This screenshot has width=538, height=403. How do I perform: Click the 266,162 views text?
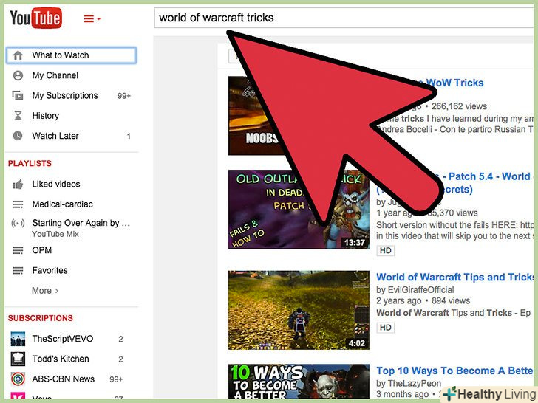click(x=459, y=106)
